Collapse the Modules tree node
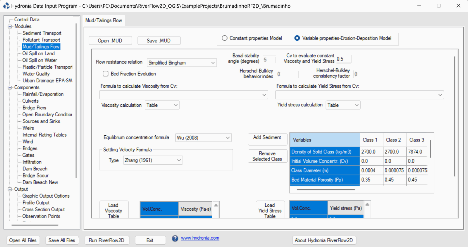This screenshot has height=247, width=468. coord(10,26)
